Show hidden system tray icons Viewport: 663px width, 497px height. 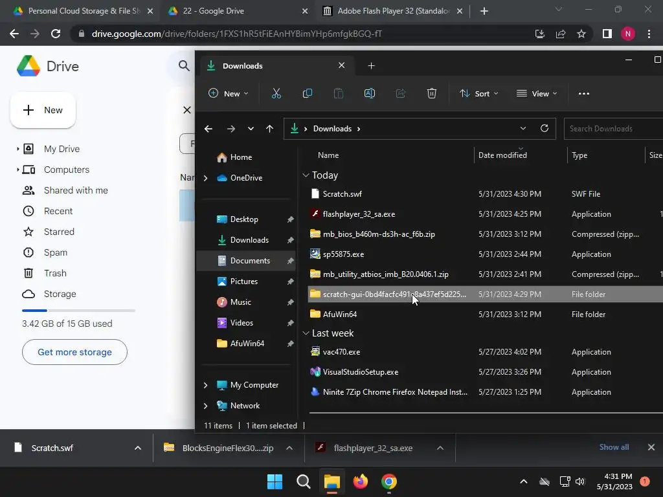(x=523, y=481)
